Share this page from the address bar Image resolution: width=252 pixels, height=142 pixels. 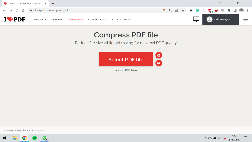point(177,10)
